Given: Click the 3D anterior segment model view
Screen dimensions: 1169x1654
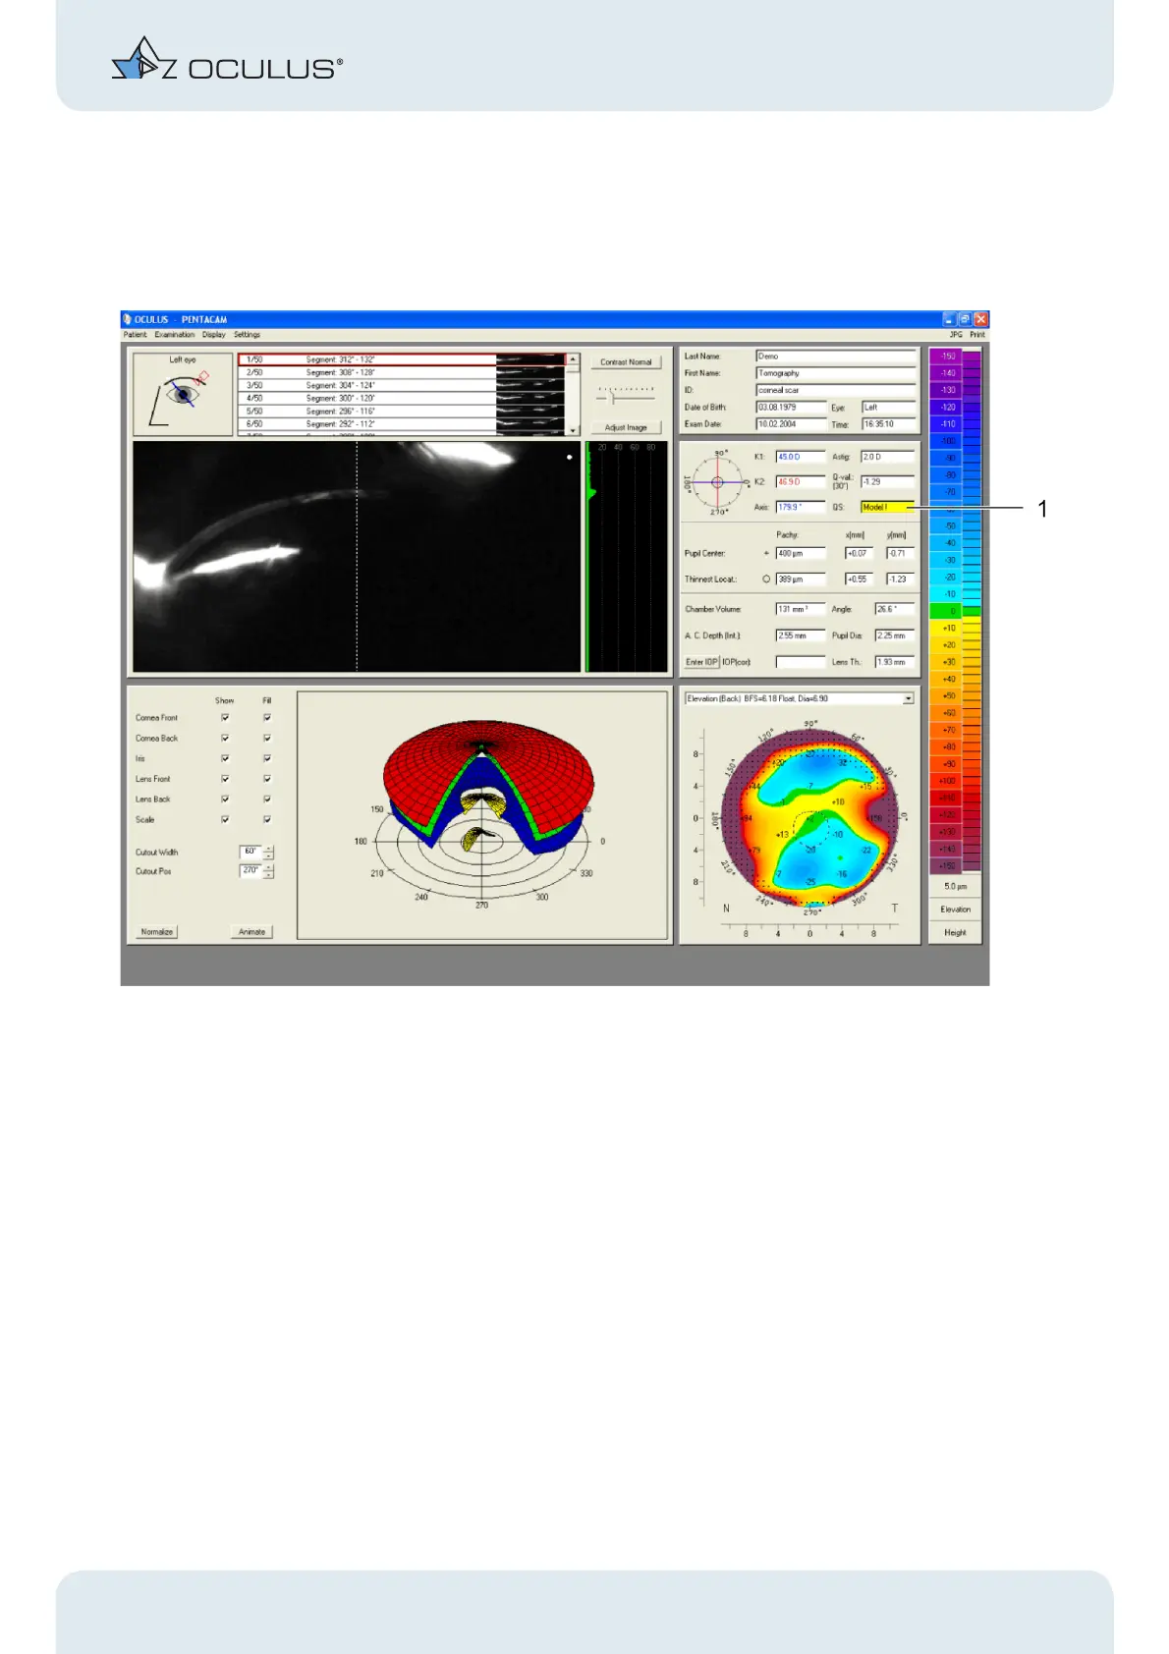Looking at the screenshot, I should [484, 815].
